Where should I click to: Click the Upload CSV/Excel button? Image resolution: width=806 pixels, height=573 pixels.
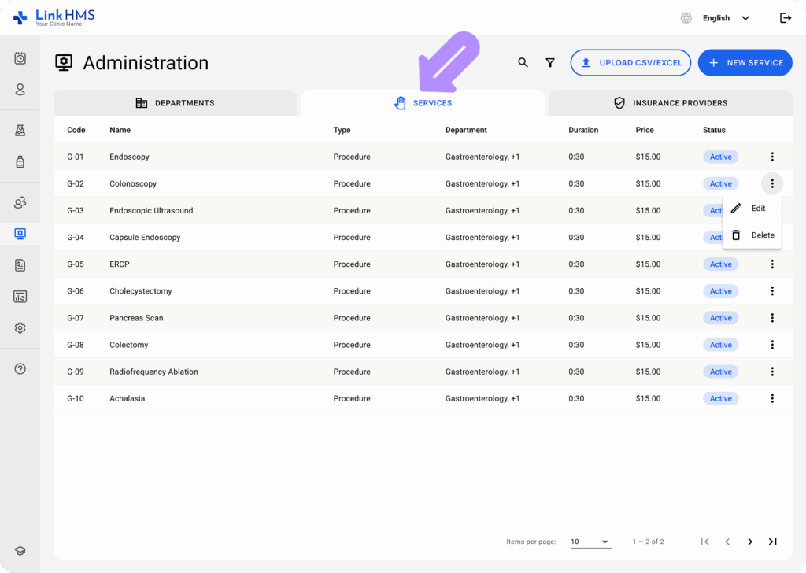click(630, 63)
